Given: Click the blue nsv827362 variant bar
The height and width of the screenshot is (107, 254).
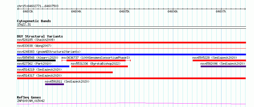Looking at the screenshot, I should pyautogui.click(x=43, y=66).
